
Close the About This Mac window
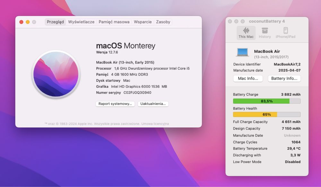[x=21, y=22]
